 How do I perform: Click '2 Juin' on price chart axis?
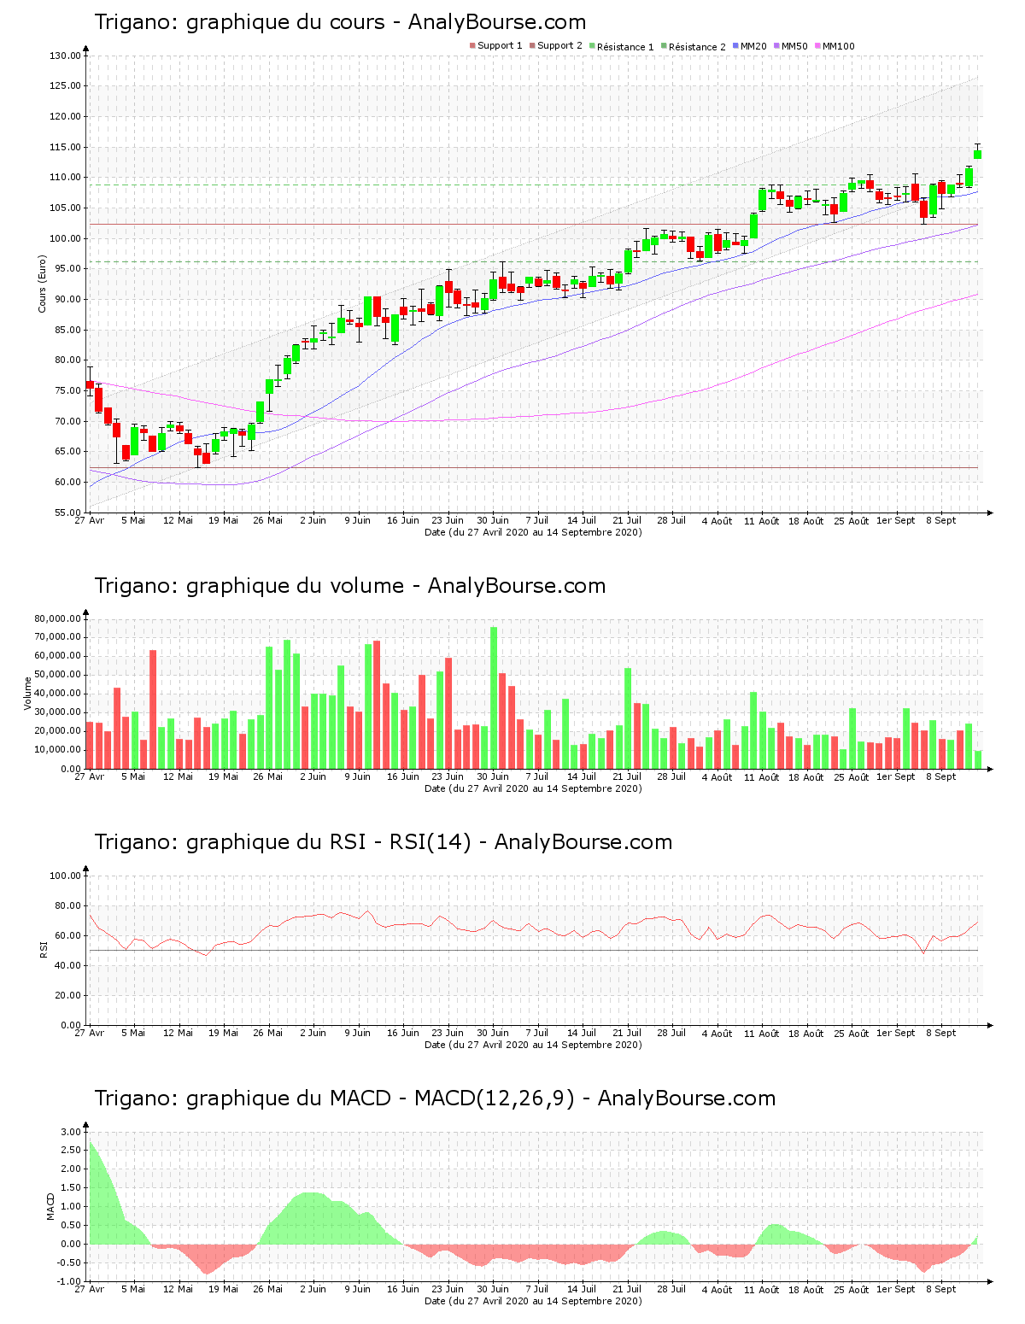coord(313,520)
